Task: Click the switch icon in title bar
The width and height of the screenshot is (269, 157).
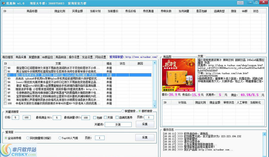Action: coord(240,3)
